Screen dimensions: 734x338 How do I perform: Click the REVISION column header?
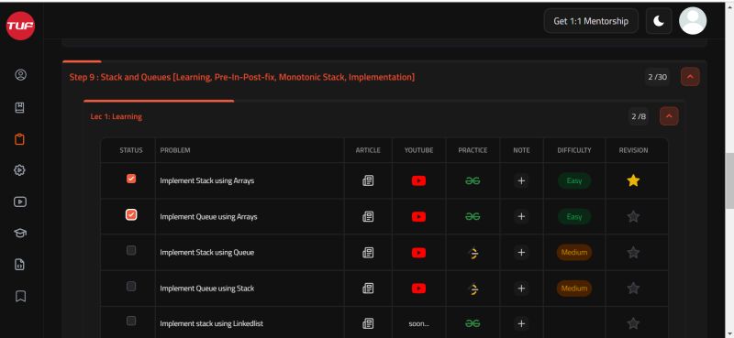pyautogui.click(x=633, y=150)
